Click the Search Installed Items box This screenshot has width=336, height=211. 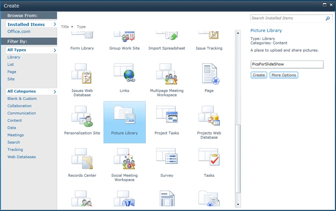point(287,19)
